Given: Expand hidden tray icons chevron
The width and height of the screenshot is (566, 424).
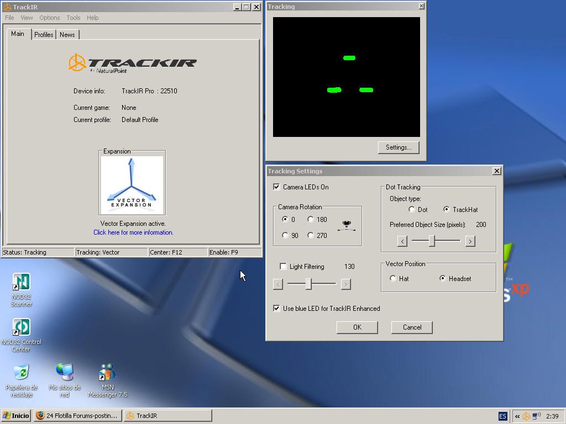Looking at the screenshot, I should click(x=517, y=416).
